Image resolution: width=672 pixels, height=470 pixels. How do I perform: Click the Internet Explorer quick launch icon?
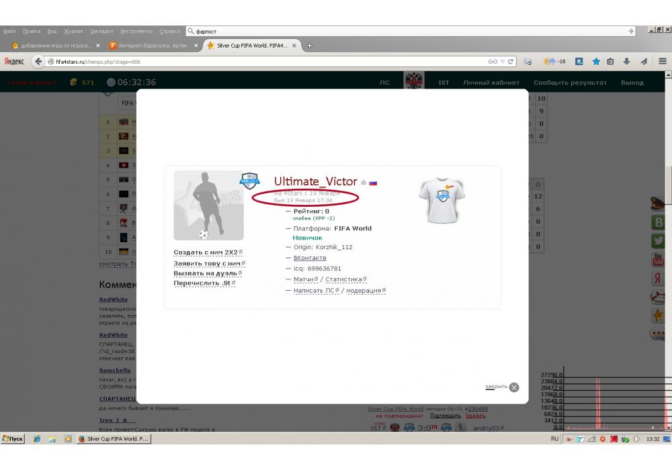(x=37, y=438)
